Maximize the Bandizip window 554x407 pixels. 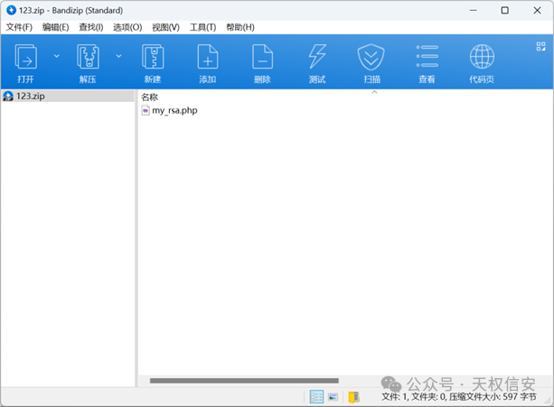pyautogui.click(x=505, y=10)
